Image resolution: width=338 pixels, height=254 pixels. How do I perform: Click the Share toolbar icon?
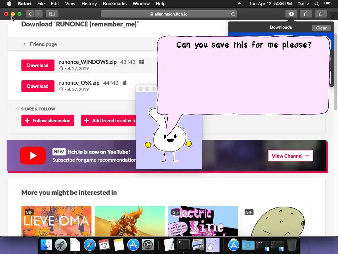click(x=306, y=14)
